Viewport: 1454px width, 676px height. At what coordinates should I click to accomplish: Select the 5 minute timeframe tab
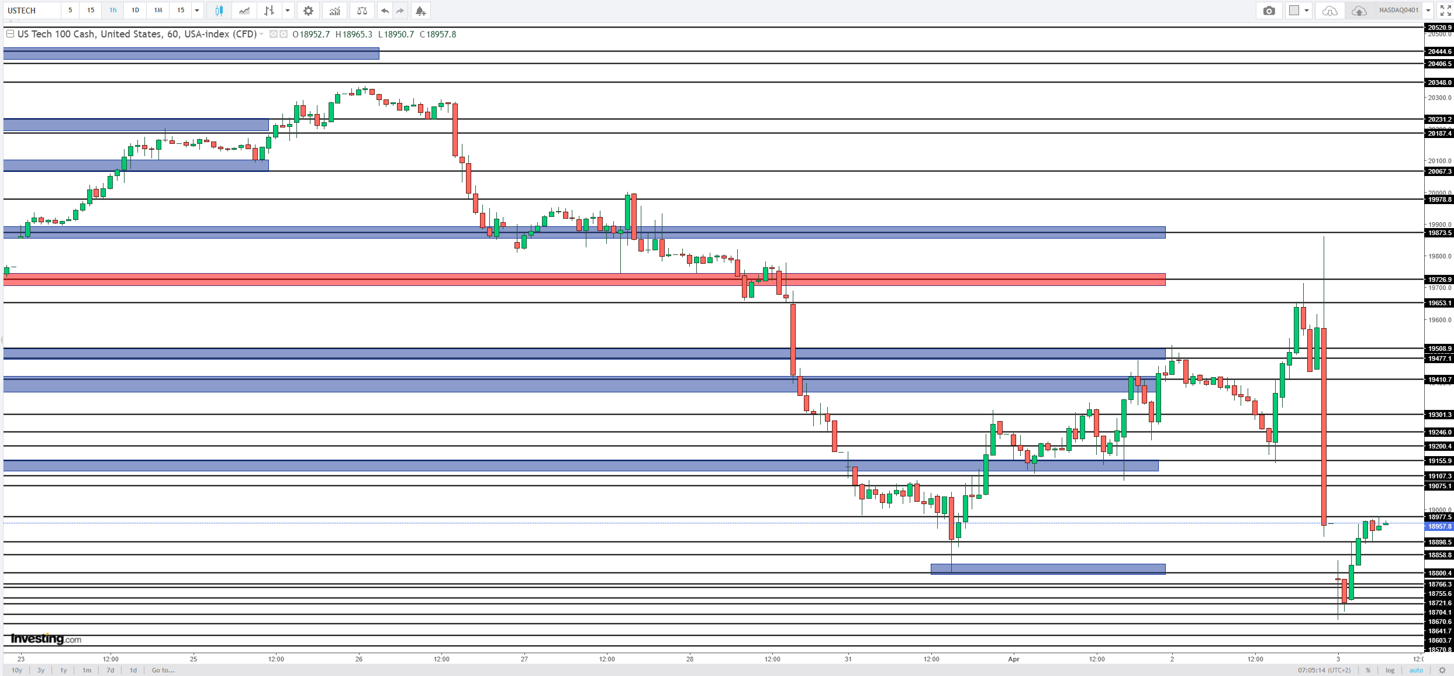click(70, 11)
